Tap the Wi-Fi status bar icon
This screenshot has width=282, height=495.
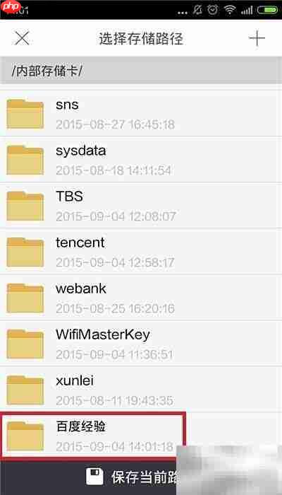tap(231, 10)
